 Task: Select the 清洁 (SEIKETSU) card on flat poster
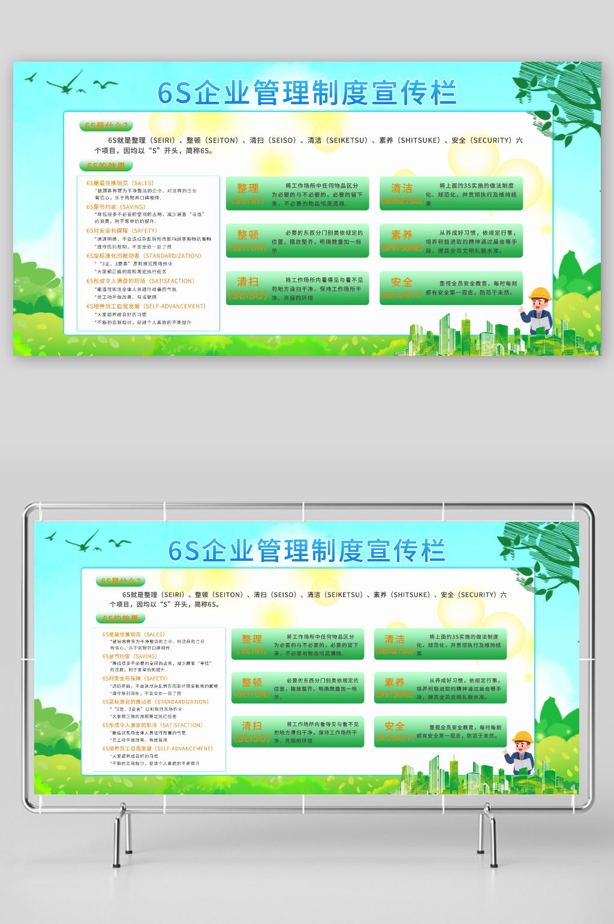click(451, 194)
